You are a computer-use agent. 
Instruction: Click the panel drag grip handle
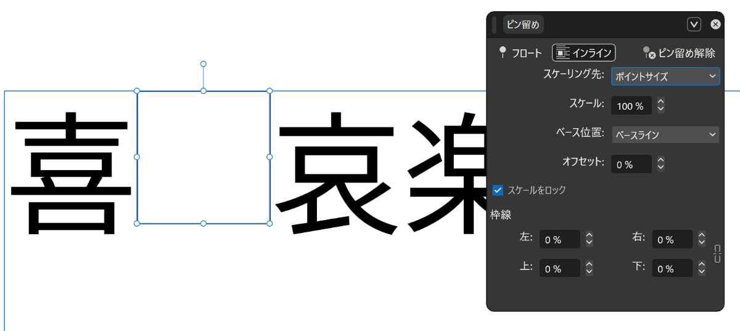[x=494, y=25]
